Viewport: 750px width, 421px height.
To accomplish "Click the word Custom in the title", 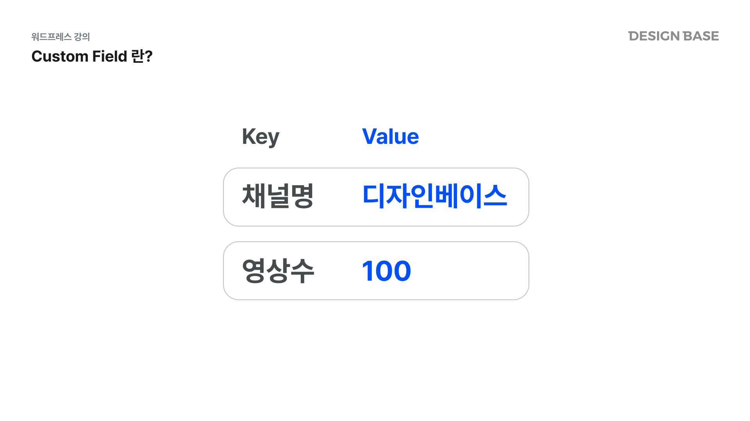I will coord(60,57).
